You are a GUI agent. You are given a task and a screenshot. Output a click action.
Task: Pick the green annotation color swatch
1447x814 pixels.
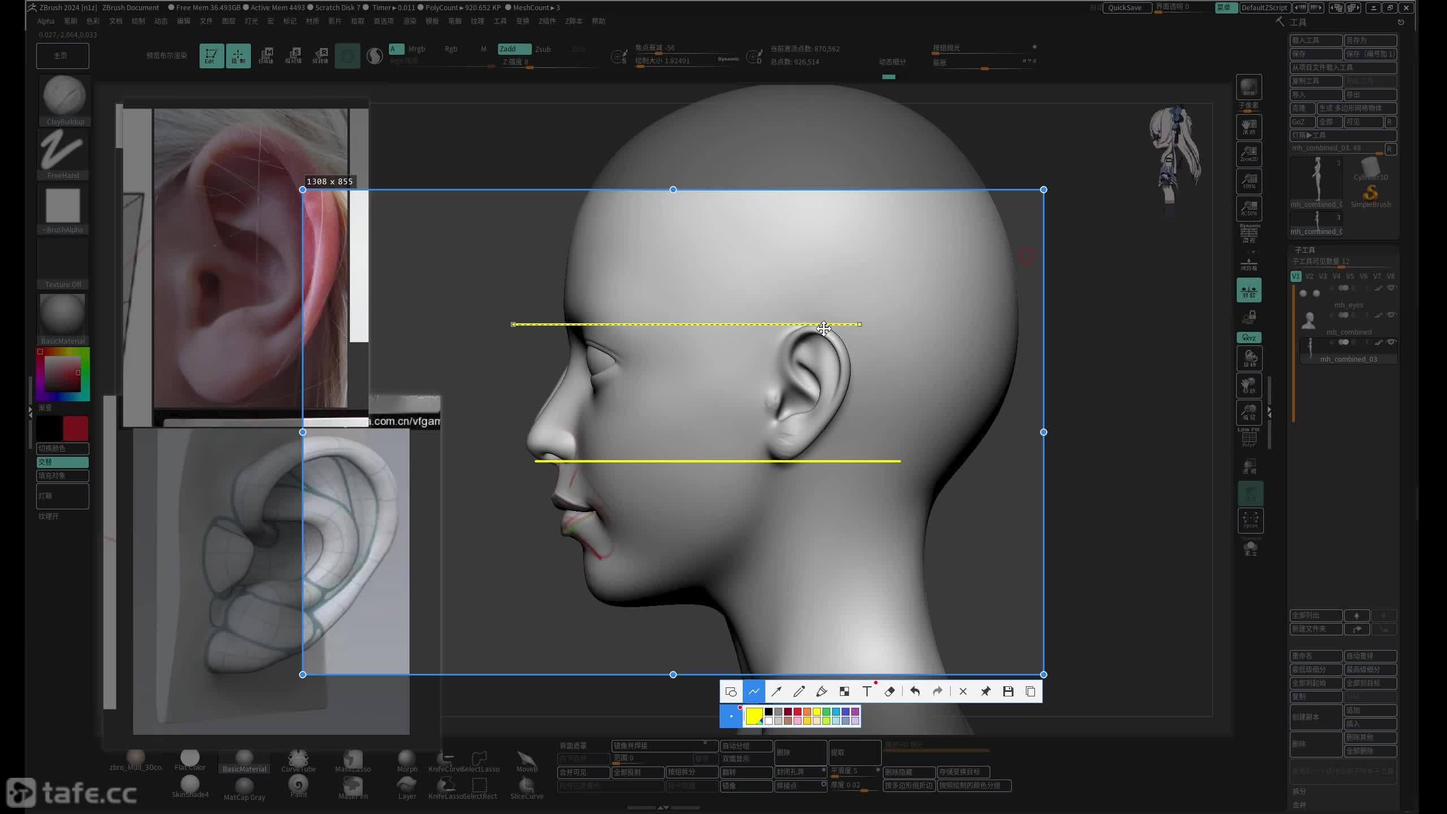[x=826, y=712]
